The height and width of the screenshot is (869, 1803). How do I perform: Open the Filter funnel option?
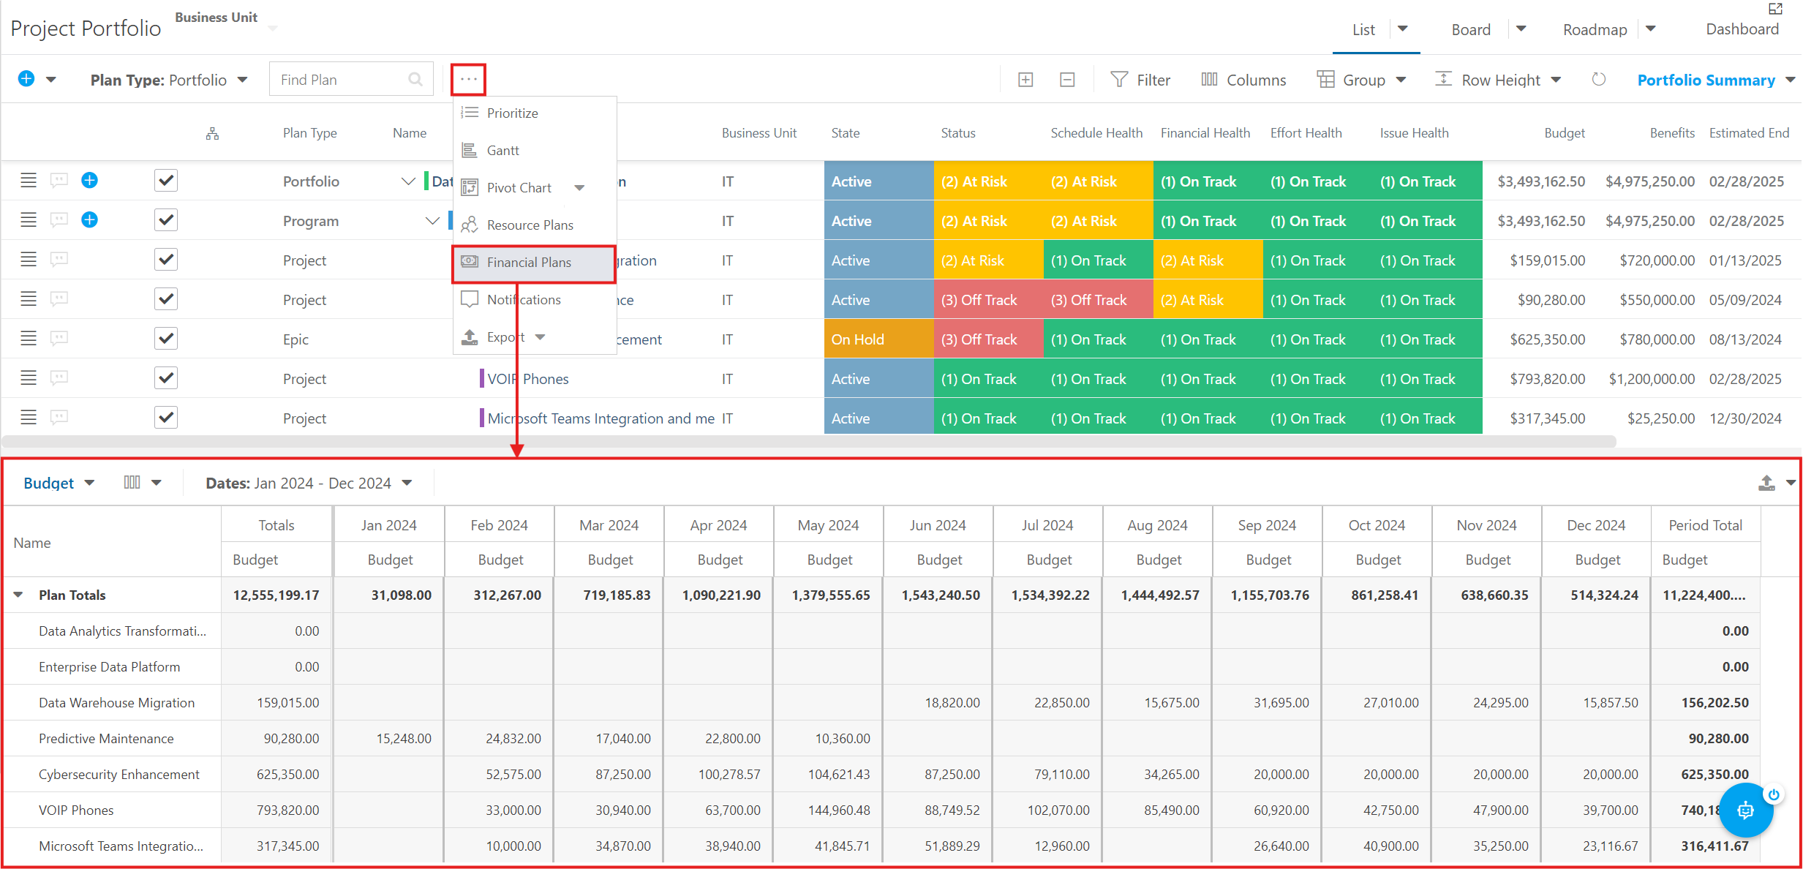[x=1140, y=80]
